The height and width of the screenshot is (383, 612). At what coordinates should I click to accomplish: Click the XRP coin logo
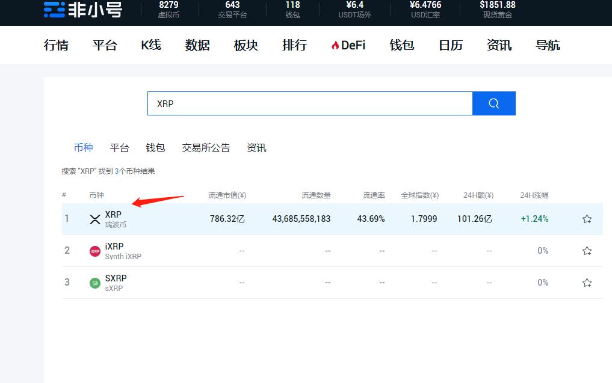94,219
